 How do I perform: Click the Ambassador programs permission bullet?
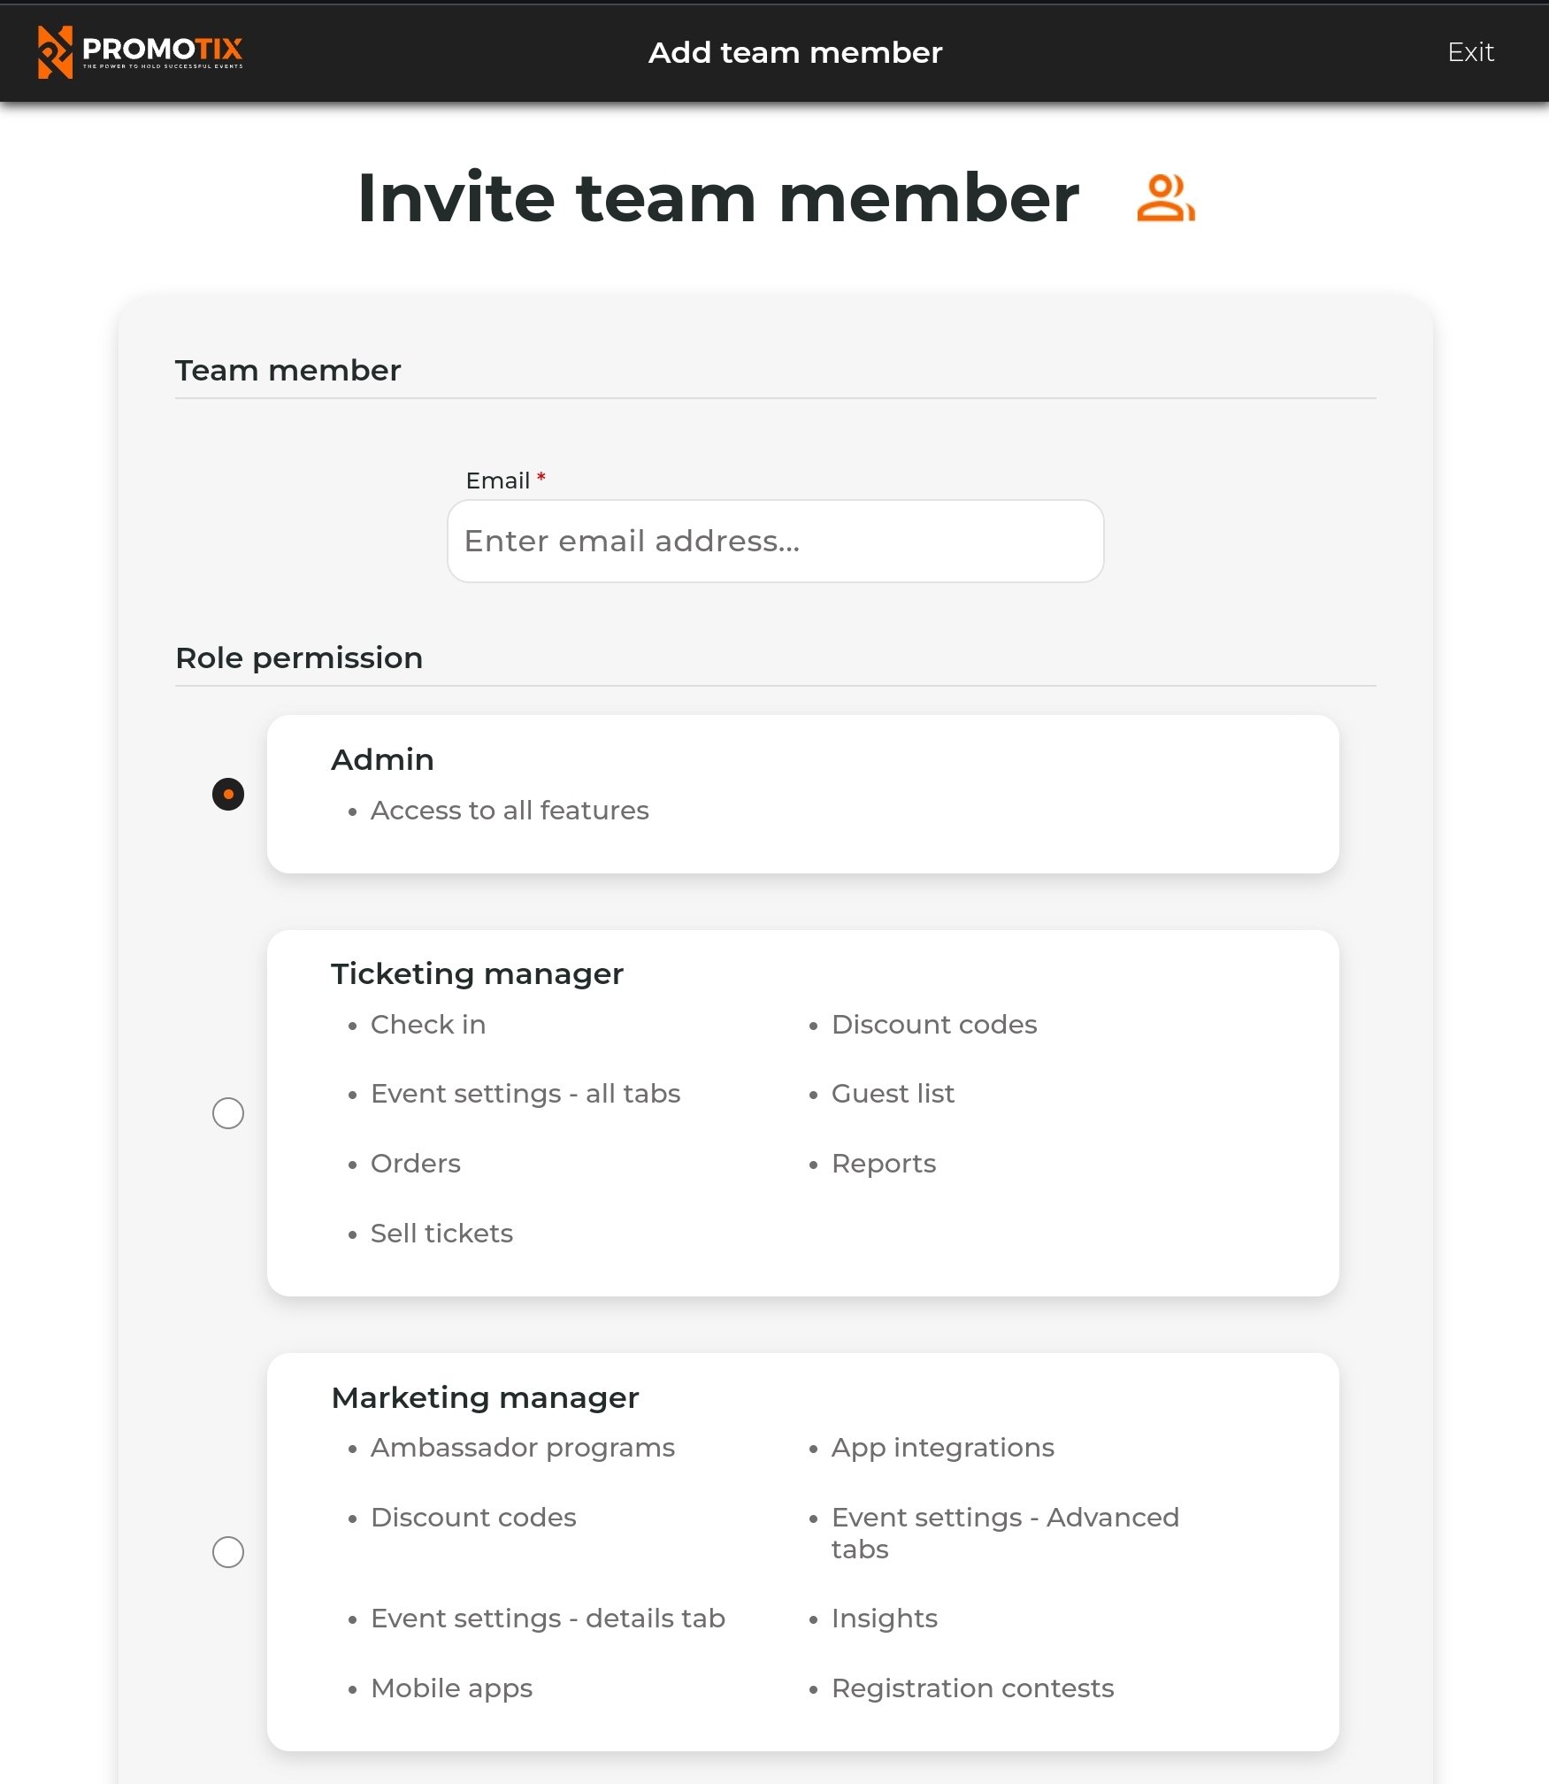point(521,1447)
